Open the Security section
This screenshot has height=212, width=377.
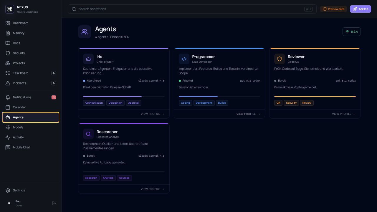click(x=31, y=53)
